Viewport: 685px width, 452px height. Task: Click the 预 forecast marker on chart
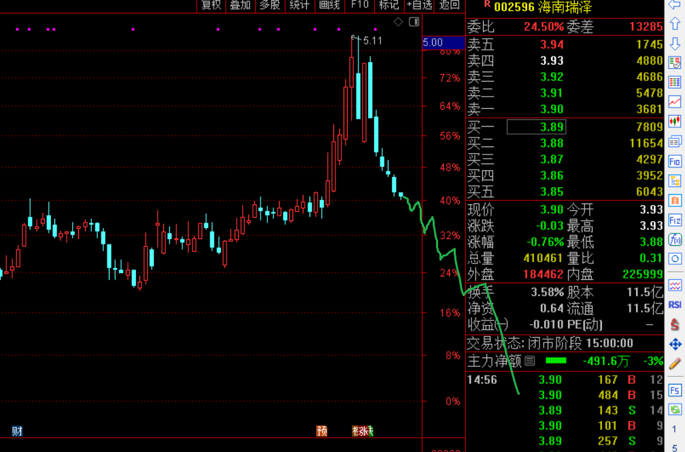pyautogui.click(x=322, y=432)
